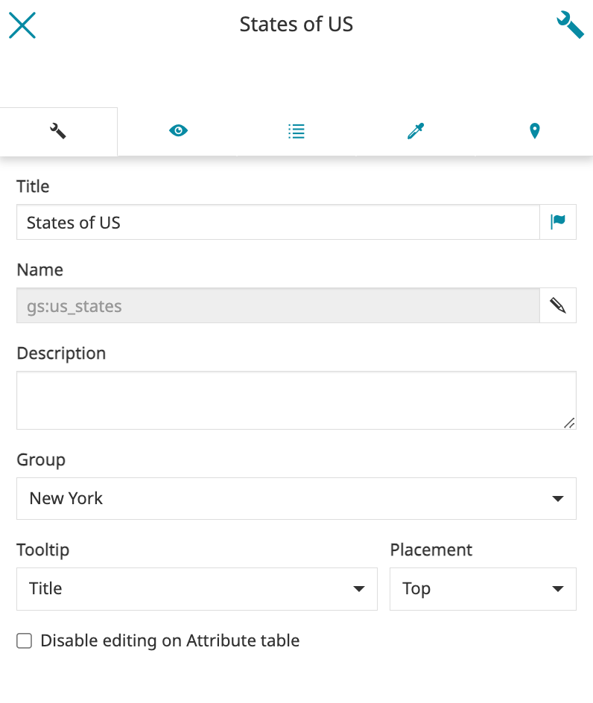Select the General settings wrench tab
Viewport: 593px width, 703px height.
[x=58, y=132]
